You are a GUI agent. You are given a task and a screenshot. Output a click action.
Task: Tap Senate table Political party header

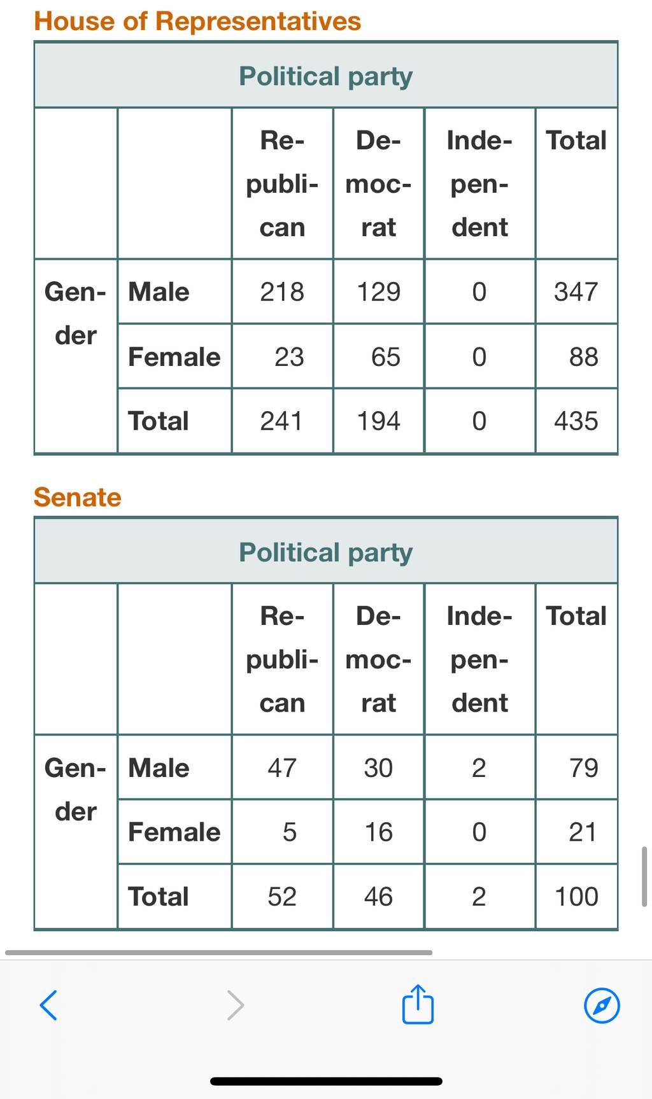pos(326,552)
